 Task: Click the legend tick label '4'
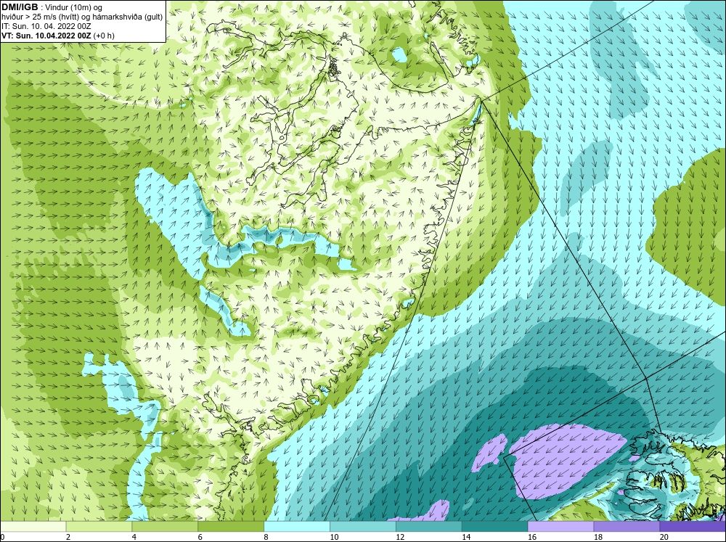pyautogui.click(x=134, y=537)
